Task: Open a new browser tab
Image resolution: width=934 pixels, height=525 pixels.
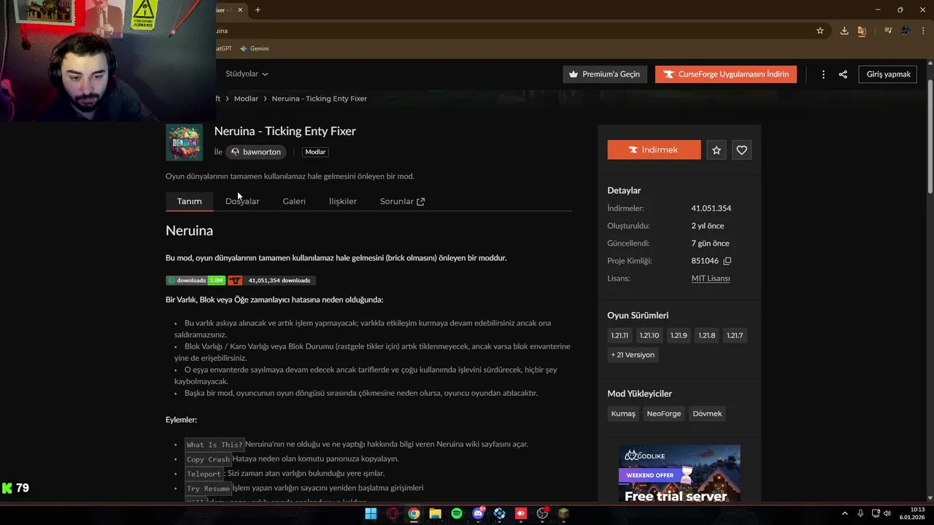Action: pyautogui.click(x=258, y=9)
